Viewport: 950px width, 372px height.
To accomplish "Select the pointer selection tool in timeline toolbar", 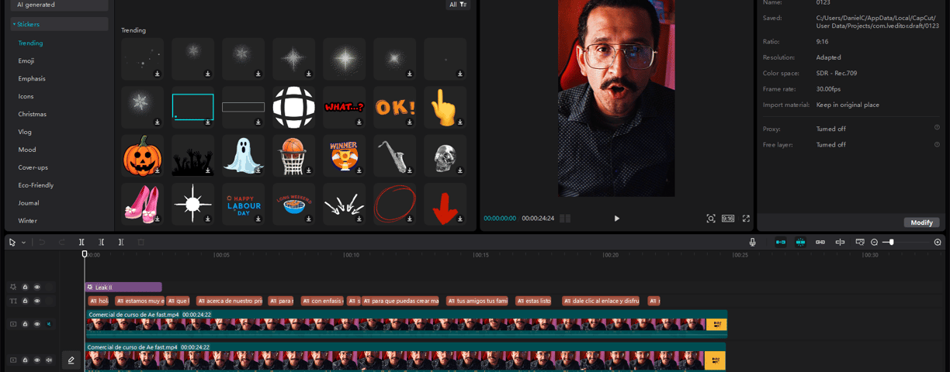I will 12,243.
